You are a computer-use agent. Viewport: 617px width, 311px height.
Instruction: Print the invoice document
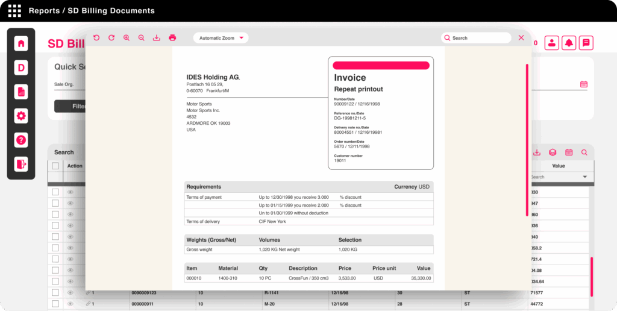[x=172, y=38]
